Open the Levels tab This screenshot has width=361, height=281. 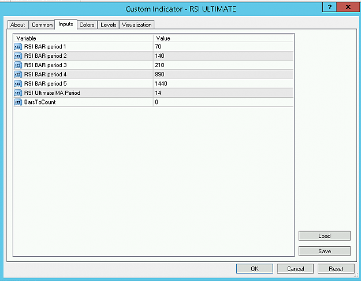[108, 25]
